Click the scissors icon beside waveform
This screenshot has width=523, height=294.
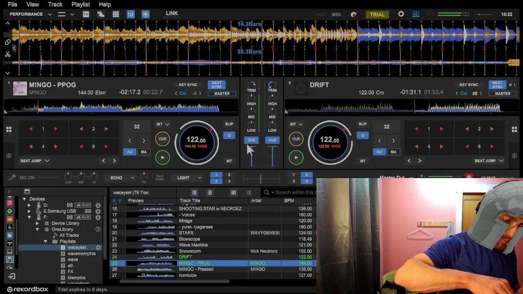8,54
